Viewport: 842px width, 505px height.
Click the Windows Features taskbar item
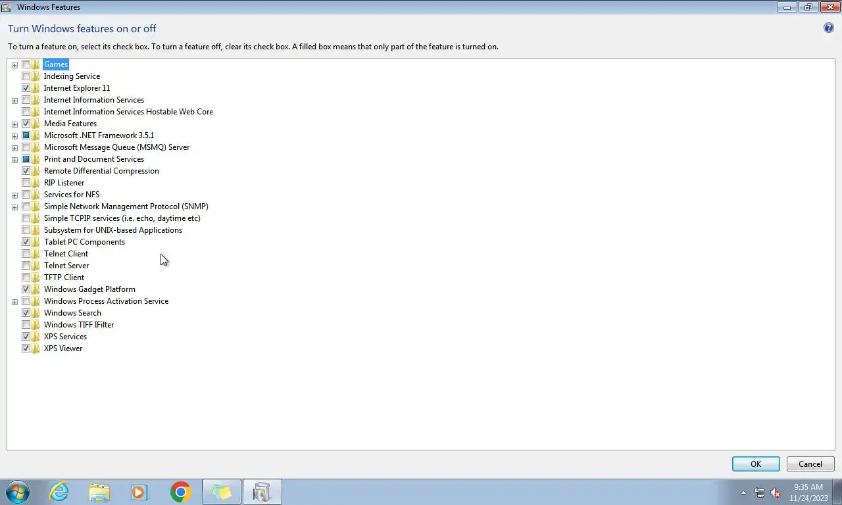pyautogui.click(x=262, y=492)
